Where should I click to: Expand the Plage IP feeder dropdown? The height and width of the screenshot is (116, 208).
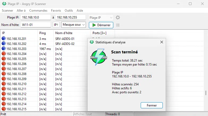click(x=101, y=17)
